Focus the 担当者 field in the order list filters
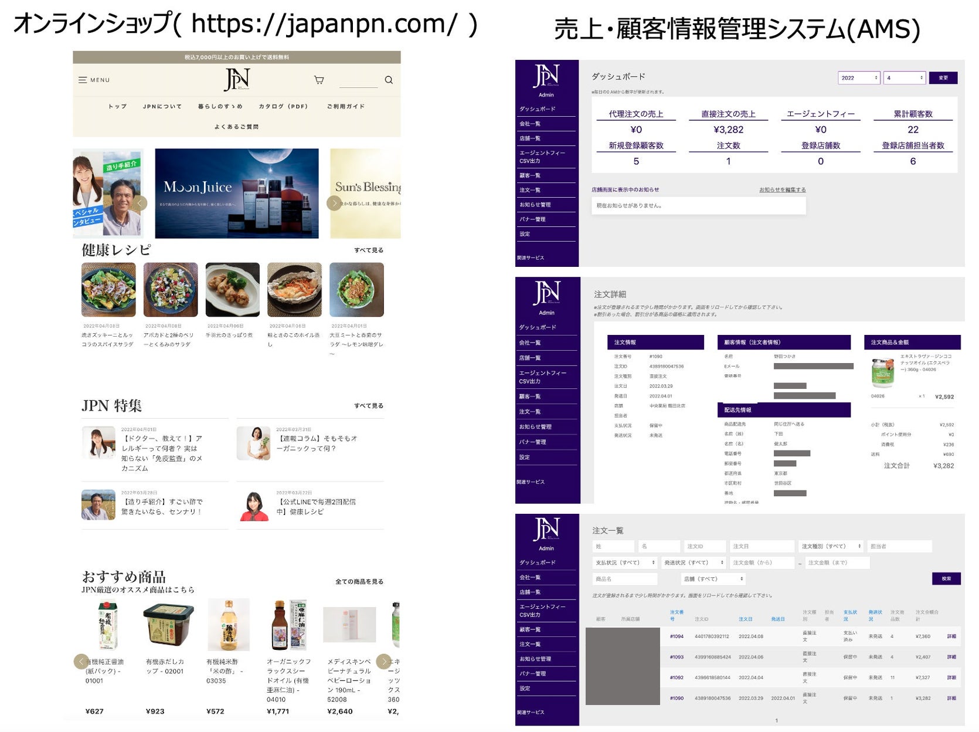This screenshot has height=732, width=979. pos(900,546)
